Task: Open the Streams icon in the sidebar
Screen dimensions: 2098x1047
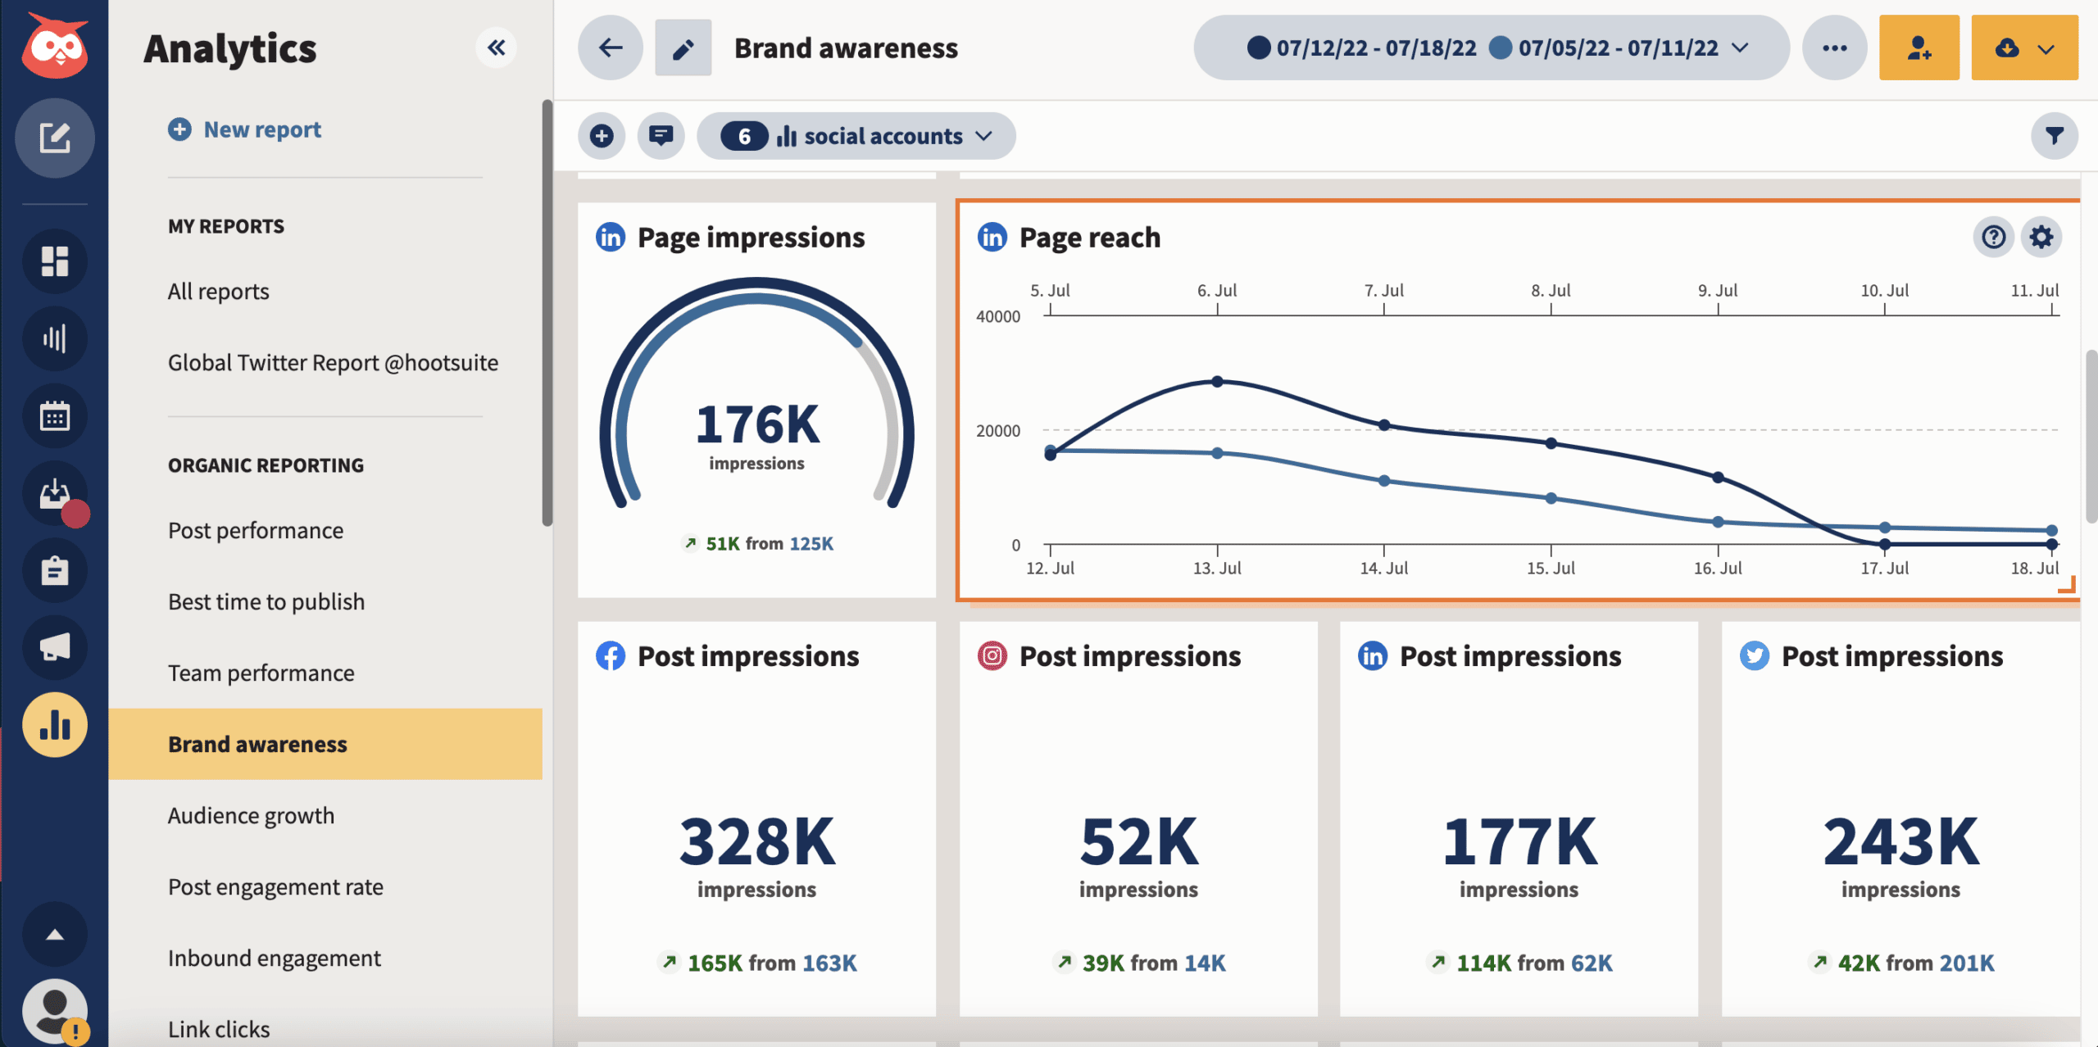Action: (54, 338)
